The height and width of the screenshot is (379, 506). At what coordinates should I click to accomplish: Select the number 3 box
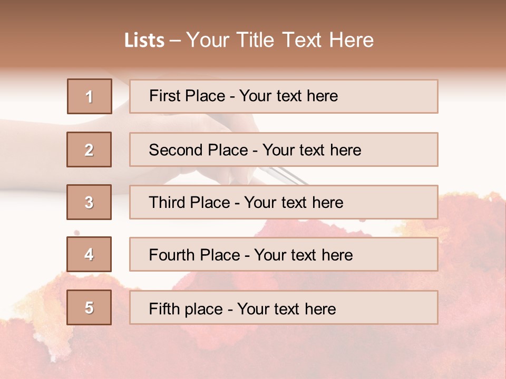point(89,202)
